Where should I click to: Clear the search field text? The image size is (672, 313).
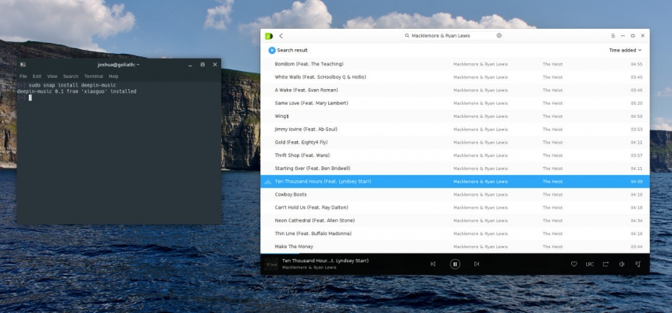499,36
